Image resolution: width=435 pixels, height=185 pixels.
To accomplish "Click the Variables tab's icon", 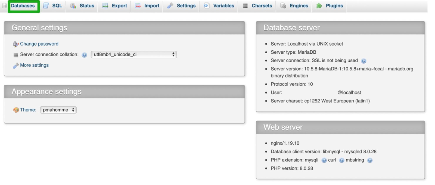I will click(207, 6).
